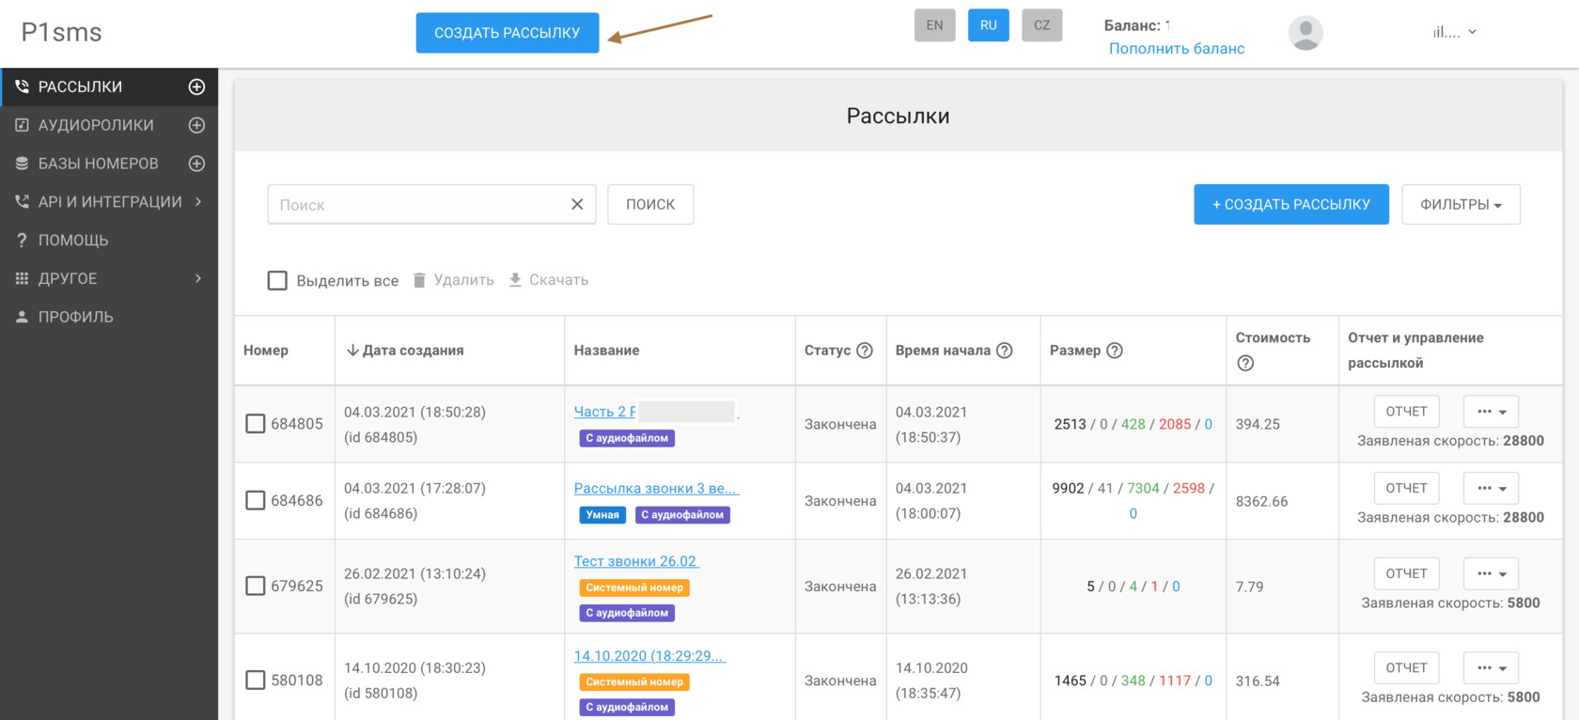Open more actions menu for mailing 684805
The width and height of the screenshot is (1579, 720).
tap(1491, 412)
